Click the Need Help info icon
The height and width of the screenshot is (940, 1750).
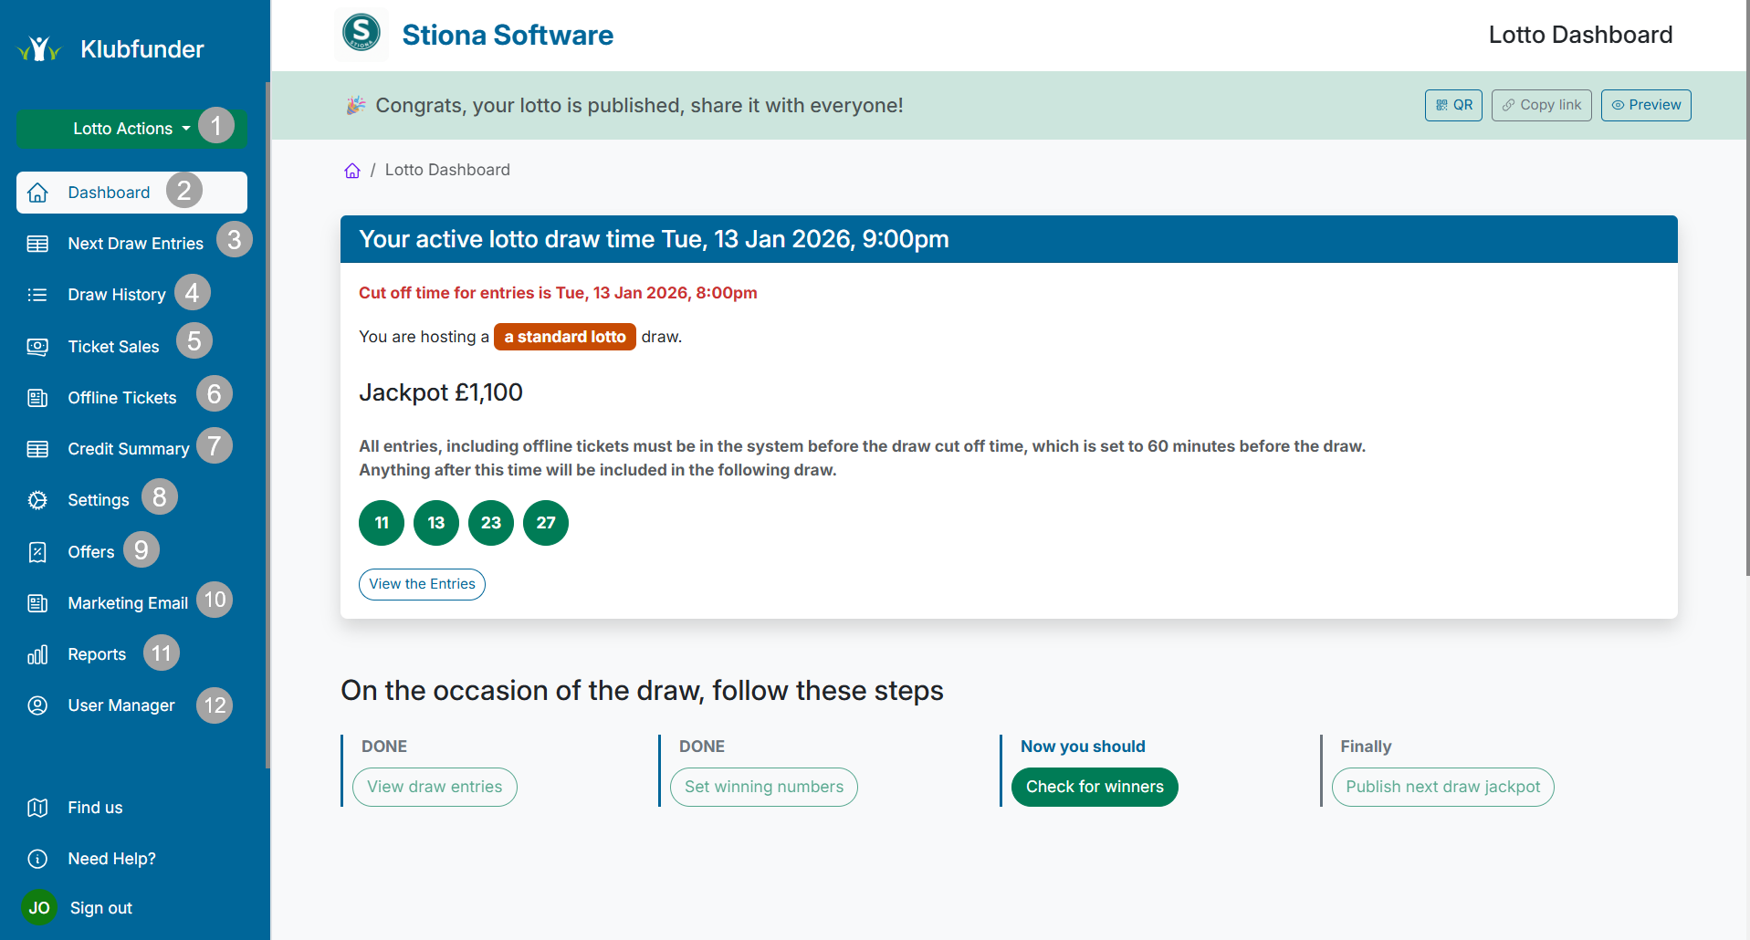pyautogui.click(x=37, y=859)
